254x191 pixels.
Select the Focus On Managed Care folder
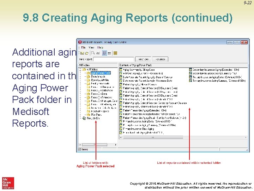coord(104,101)
